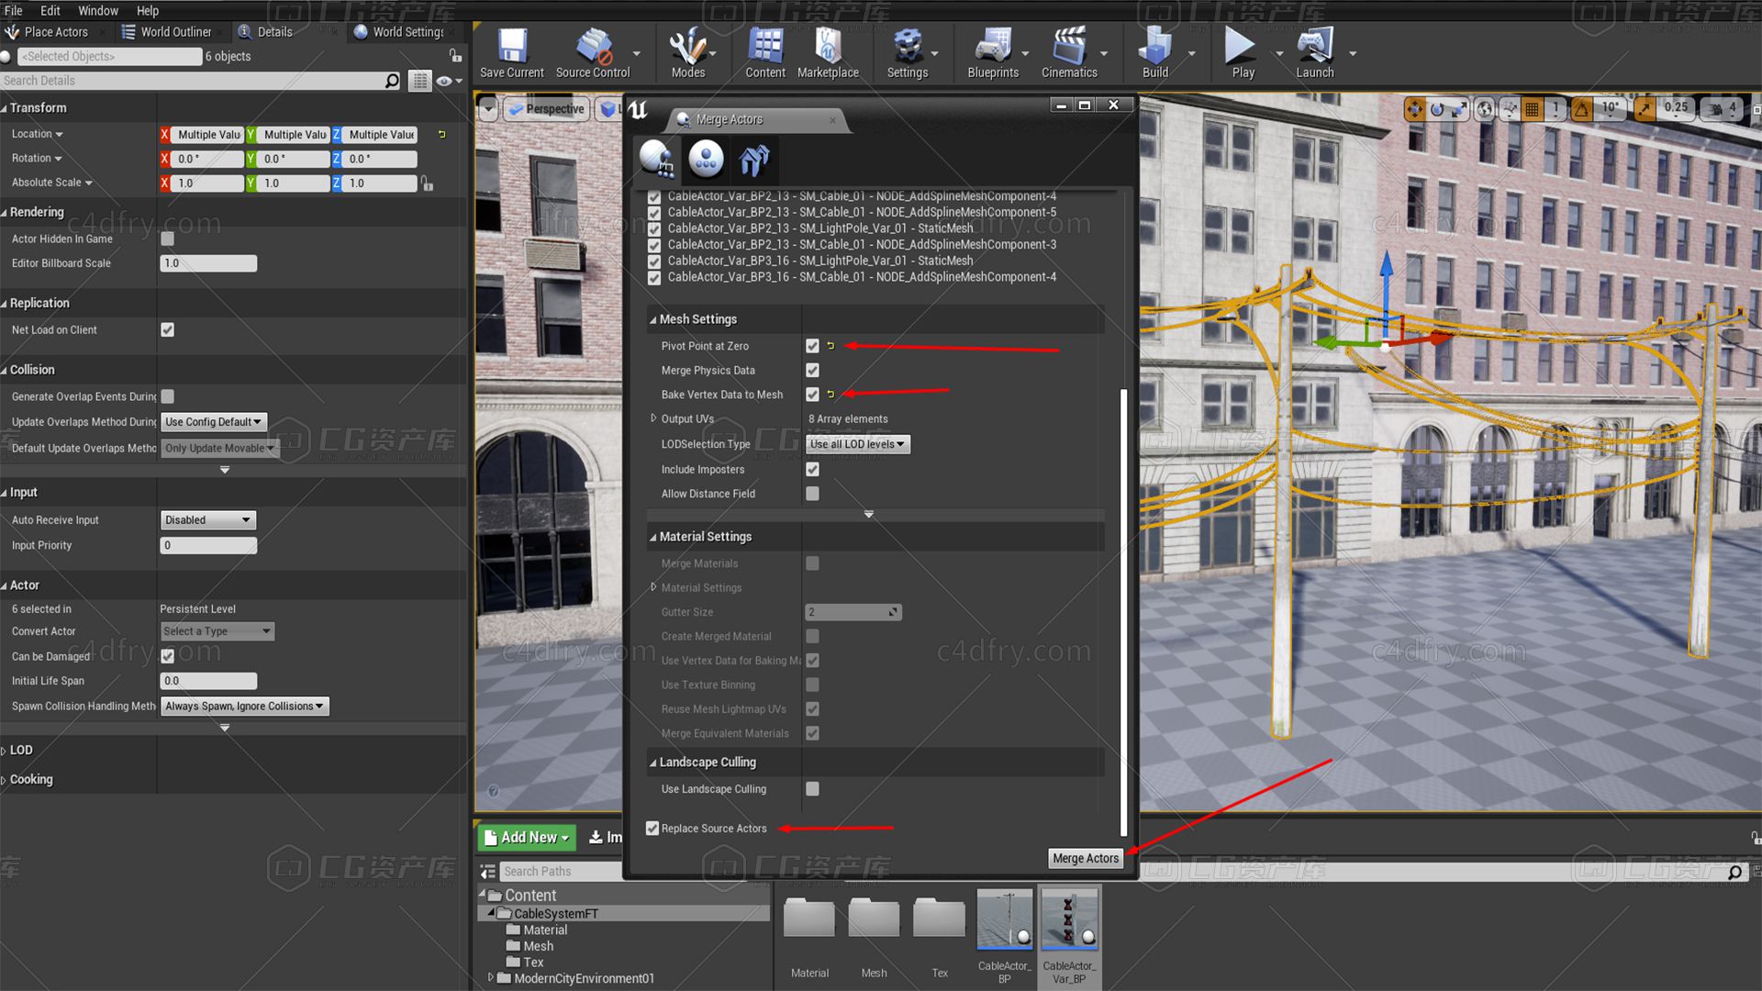Click the Details search magnifier icon
The image size is (1762, 991).
[392, 81]
